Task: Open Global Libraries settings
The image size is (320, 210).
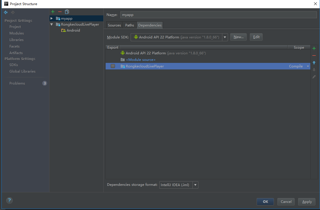Action: pos(22,71)
